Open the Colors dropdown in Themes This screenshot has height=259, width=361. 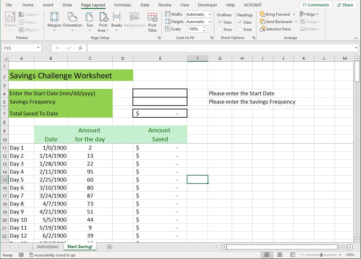[29, 14]
